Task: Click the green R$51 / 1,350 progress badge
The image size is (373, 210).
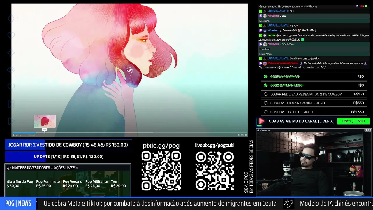Action: coord(353,121)
